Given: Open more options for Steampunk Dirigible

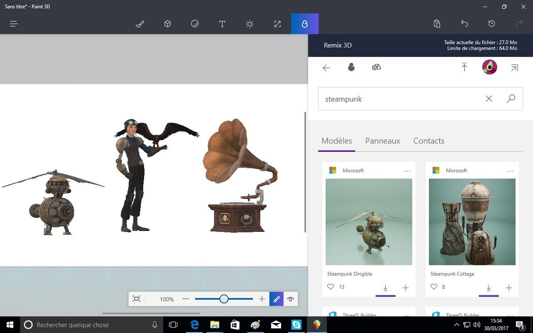Looking at the screenshot, I should pos(407,171).
